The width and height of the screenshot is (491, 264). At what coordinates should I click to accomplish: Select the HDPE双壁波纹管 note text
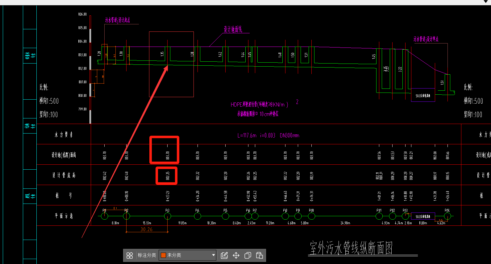click(260, 105)
